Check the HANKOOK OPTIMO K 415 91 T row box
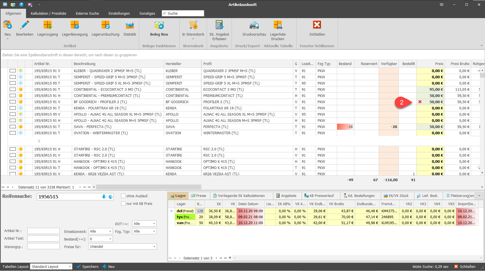 pyautogui.click(x=13, y=168)
